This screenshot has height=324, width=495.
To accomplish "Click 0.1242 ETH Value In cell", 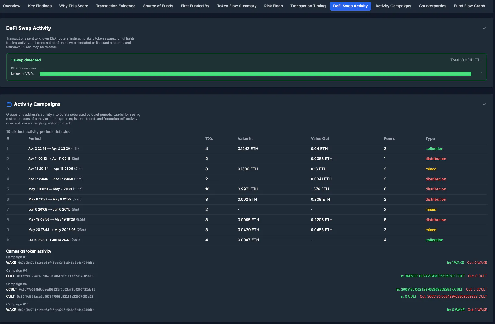I will point(248,149).
